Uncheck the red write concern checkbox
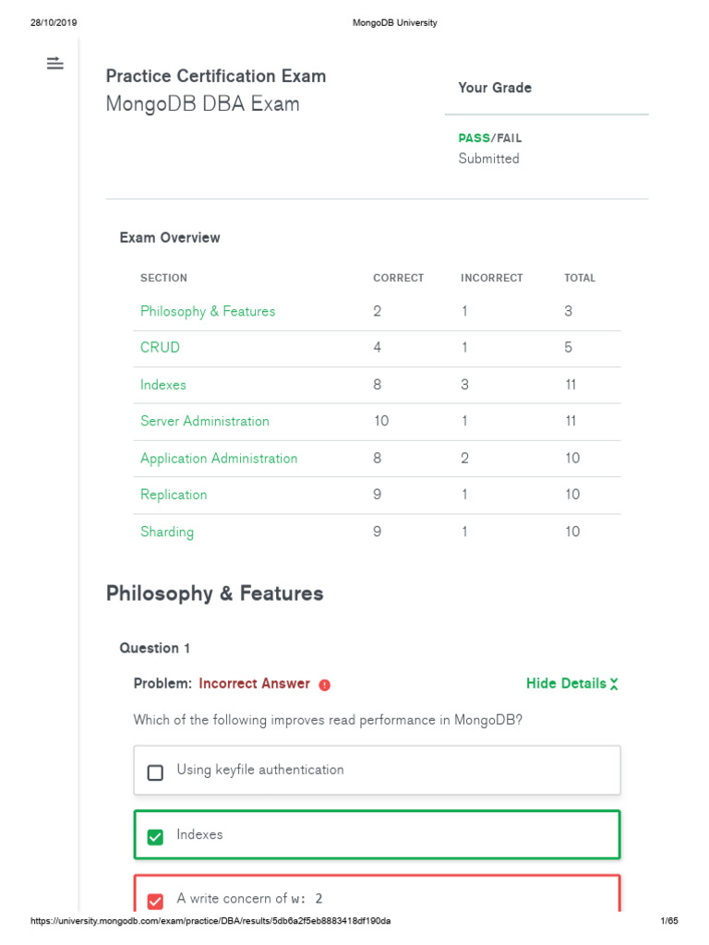Viewport: 709px width, 945px height. (x=155, y=901)
